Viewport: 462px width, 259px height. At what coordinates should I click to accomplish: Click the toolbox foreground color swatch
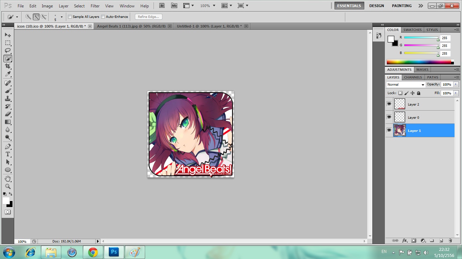tap(6, 201)
